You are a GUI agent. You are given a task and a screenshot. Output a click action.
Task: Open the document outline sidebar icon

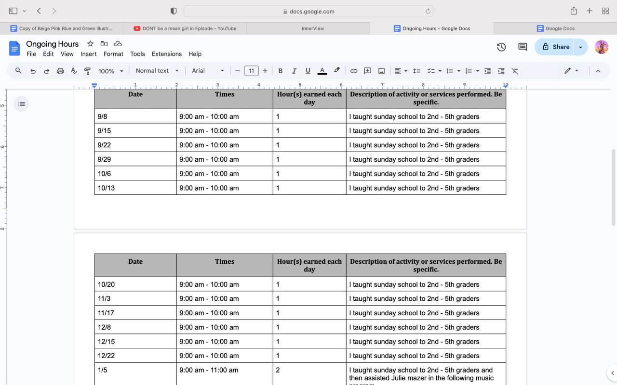[x=22, y=104]
